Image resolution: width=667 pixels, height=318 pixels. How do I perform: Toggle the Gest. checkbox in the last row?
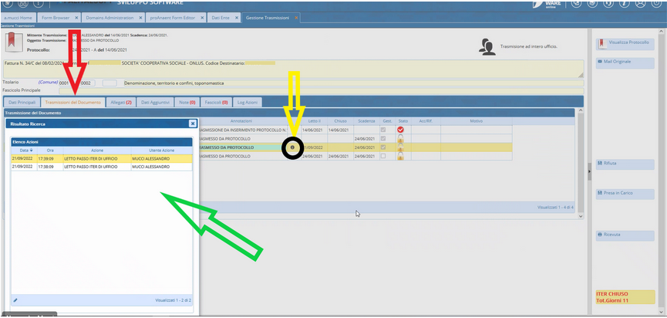tap(383, 156)
